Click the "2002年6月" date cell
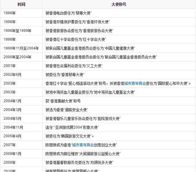196x172 pixels. coord(12,75)
